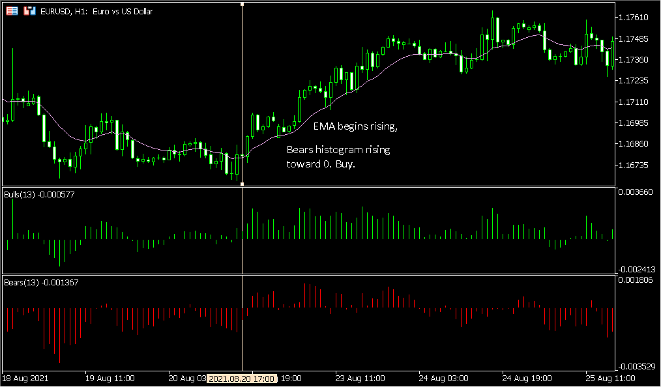Screen dimensions: 661x387
Task: Click the one-click trading panel icon
Action: pos(29,11)
